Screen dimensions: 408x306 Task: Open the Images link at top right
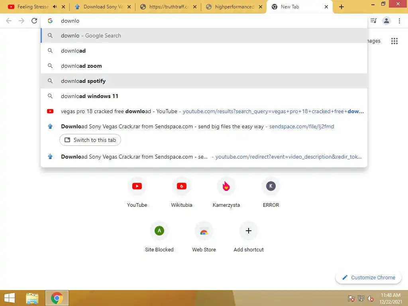(x=374, y=41)
